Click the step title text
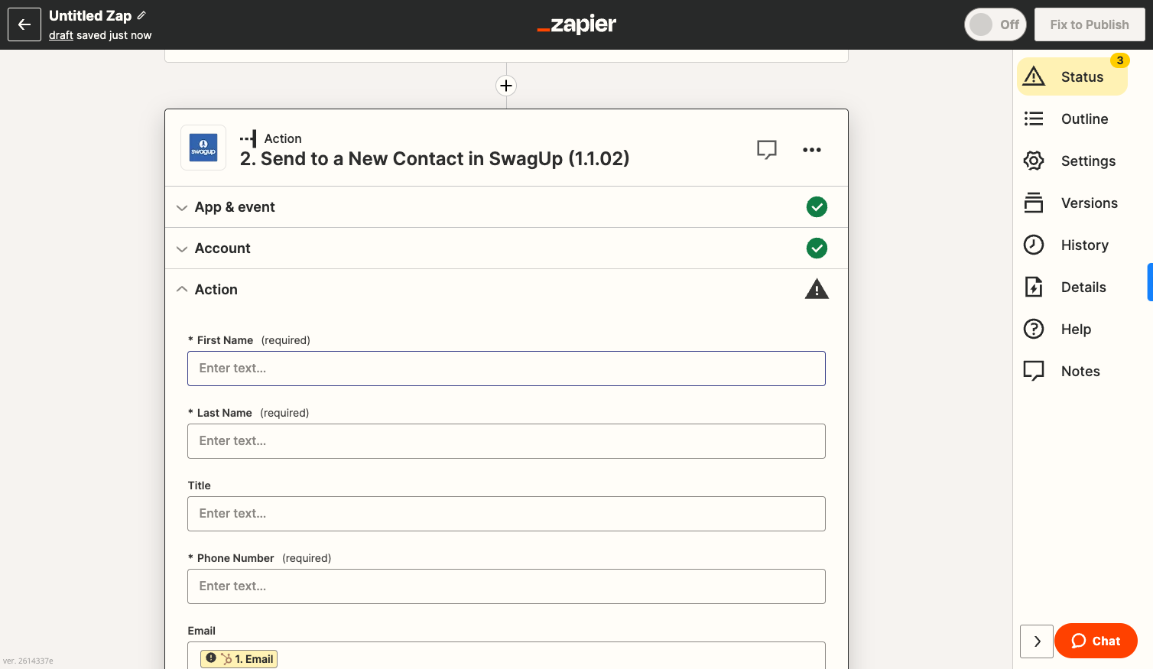 pos(434,158)
